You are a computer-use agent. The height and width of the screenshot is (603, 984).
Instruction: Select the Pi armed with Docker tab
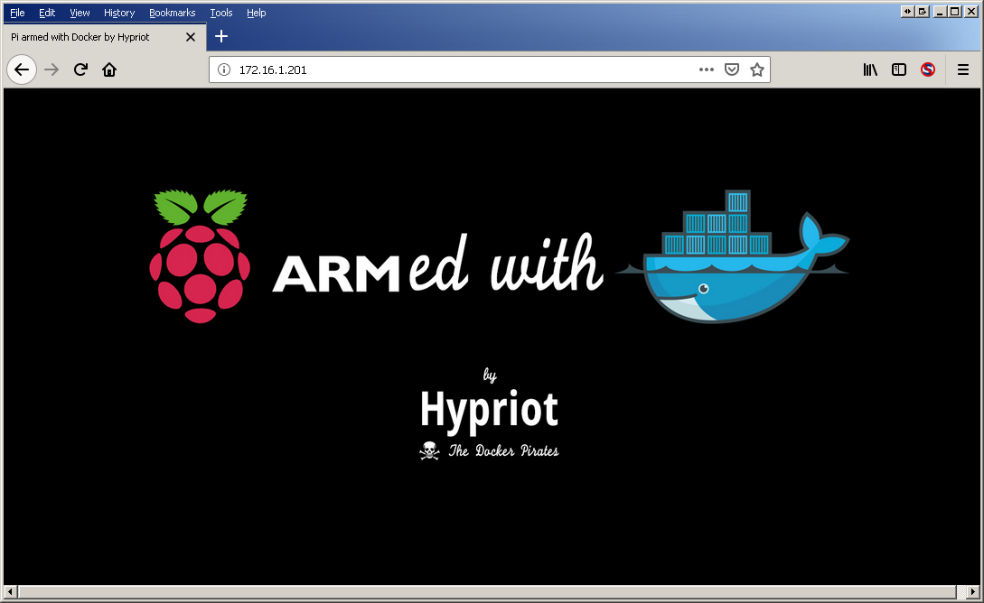point(104,37)
